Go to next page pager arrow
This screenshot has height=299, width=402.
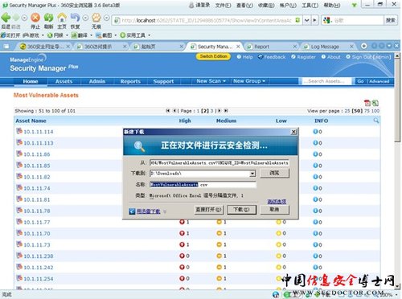click(x=219, y=111)
